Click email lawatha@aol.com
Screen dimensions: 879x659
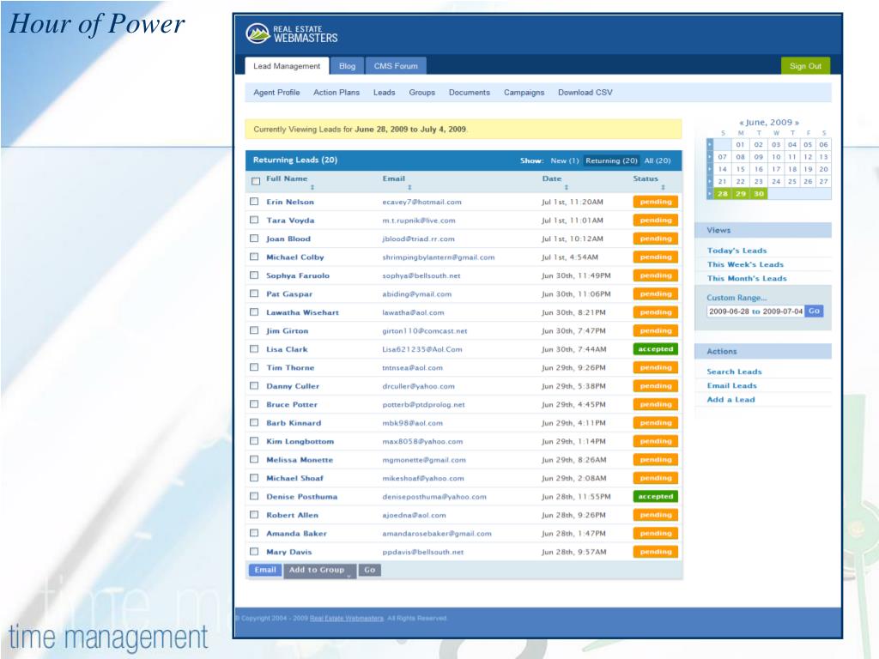click(x=413, y=312)
